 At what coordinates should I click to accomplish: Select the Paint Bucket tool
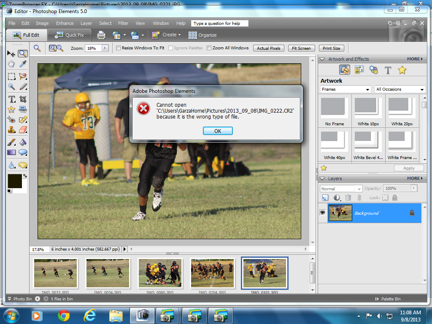pos(23,142)
